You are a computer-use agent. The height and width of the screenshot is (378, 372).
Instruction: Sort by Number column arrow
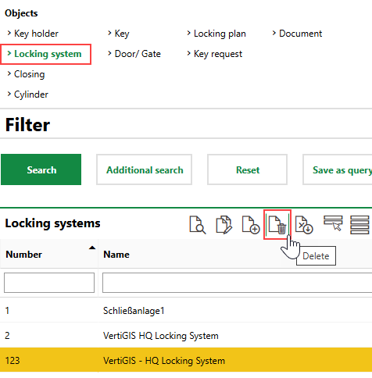(x=92, y=248)
